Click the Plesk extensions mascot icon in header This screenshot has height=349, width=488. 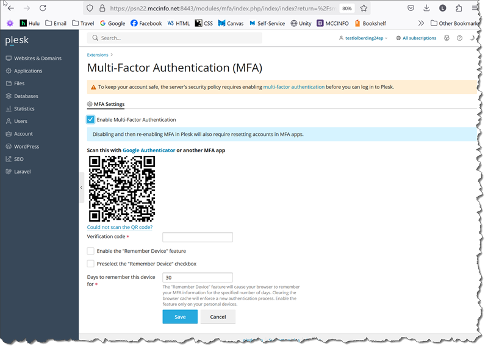coord(447,38)
